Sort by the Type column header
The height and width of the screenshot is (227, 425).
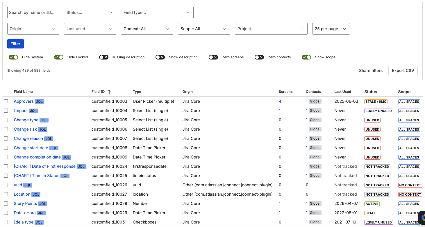coord(137,92)
